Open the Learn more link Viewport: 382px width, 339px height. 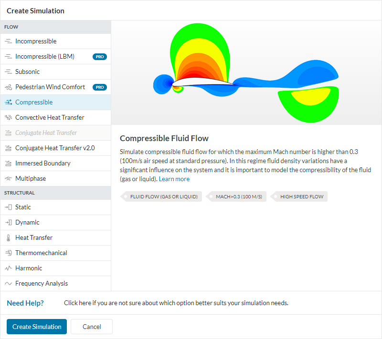[x=174, y=179]
